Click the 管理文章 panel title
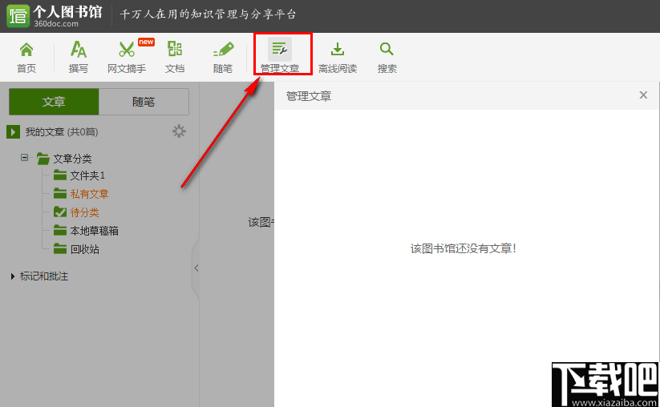The width and height of the screenshot is (660, 407). click(309, 96)
